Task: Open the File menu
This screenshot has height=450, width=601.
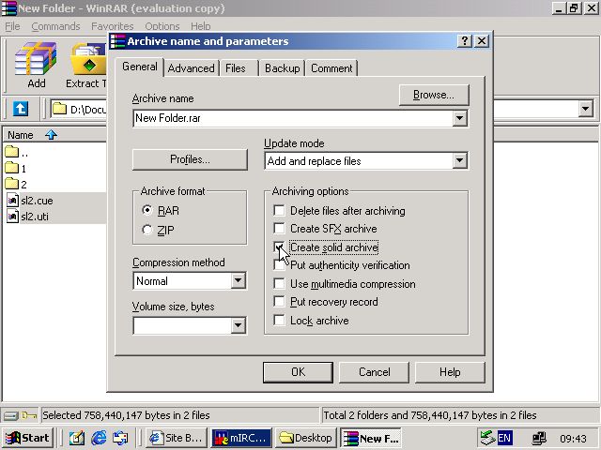Action: pyautogui.click(x=12, y=26)
